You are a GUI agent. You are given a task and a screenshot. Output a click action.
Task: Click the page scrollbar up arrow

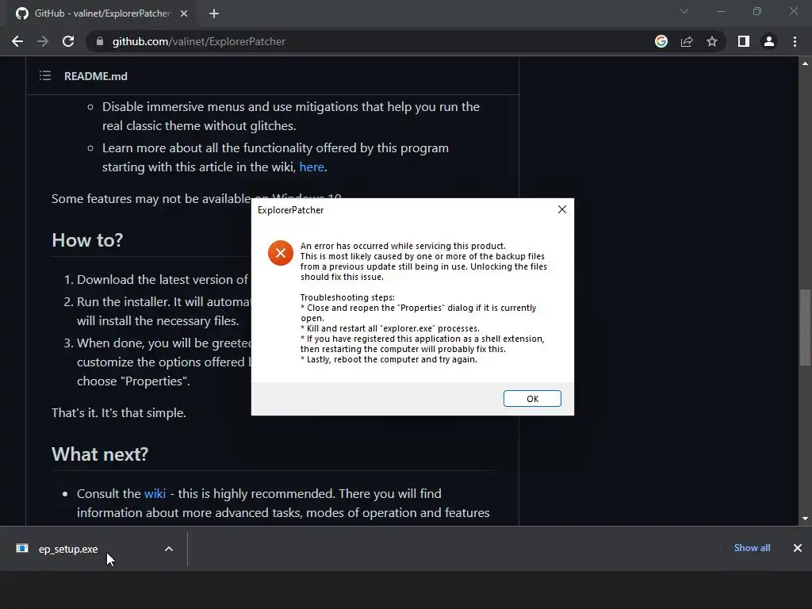tap(806, 63)
